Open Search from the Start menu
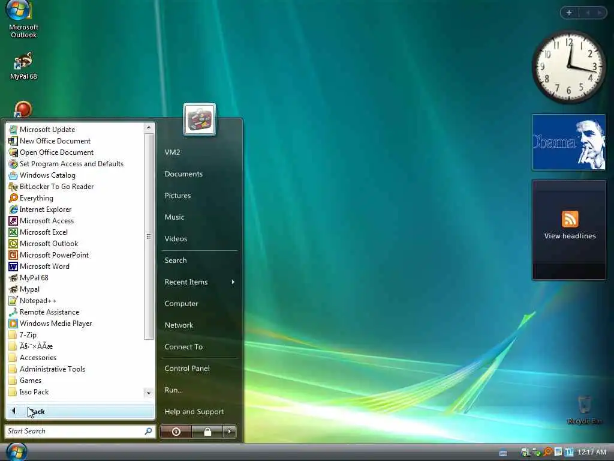The width and height of the screenshot is (614, 461). click(x=199, y=261)
